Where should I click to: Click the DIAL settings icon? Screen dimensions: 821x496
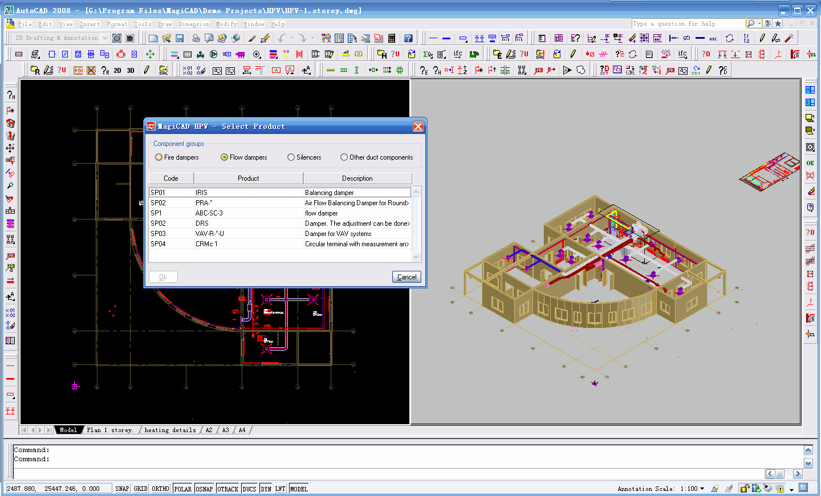(164, 70)
